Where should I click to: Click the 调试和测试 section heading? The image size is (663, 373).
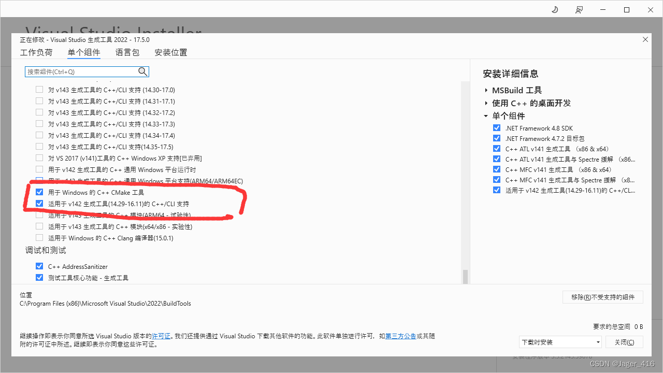(46, 251)
